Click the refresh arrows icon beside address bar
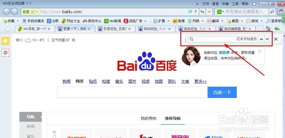The height and width of the screenshot is (138, 285). click(202, 12)
